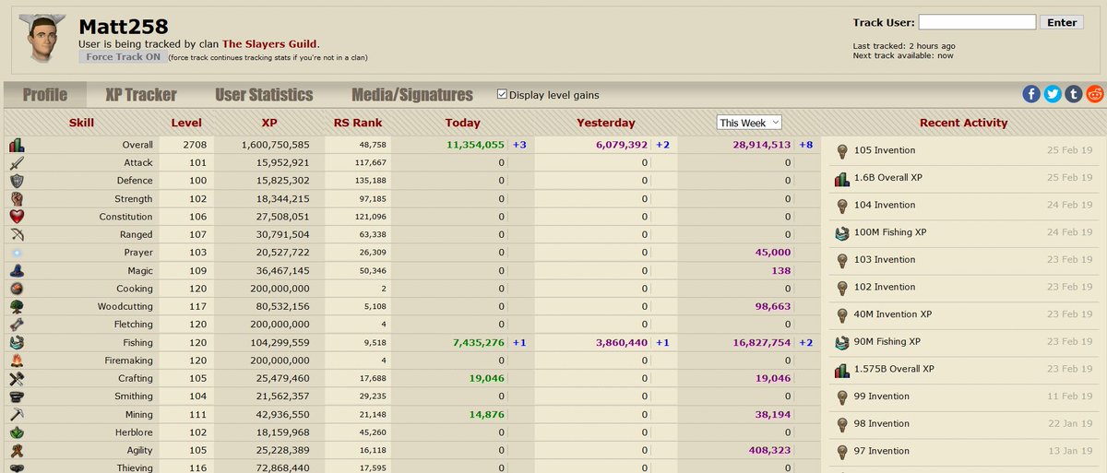Click the Recent Activity heading

pyautogui.click(x=963, y=123)
